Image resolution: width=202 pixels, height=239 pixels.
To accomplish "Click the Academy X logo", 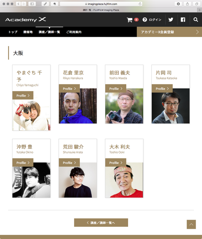I will (26, 19).
